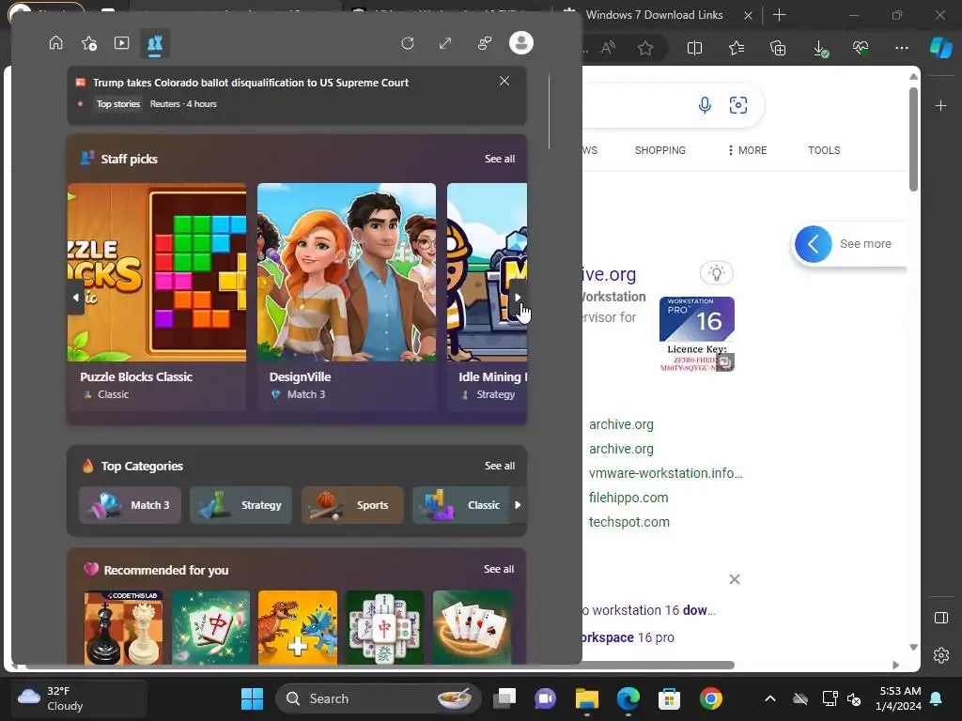Image resolution: width=962 pixels, height=721 pixels.
Task: Open Workstation Pro 16 licence key image
Action: coord(697,334)
